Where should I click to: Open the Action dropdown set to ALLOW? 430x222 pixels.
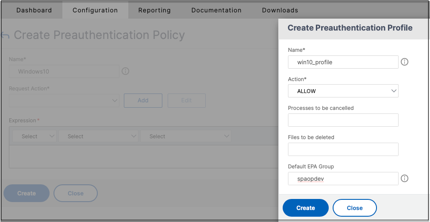pyautogui.click(x=343, y=91)
